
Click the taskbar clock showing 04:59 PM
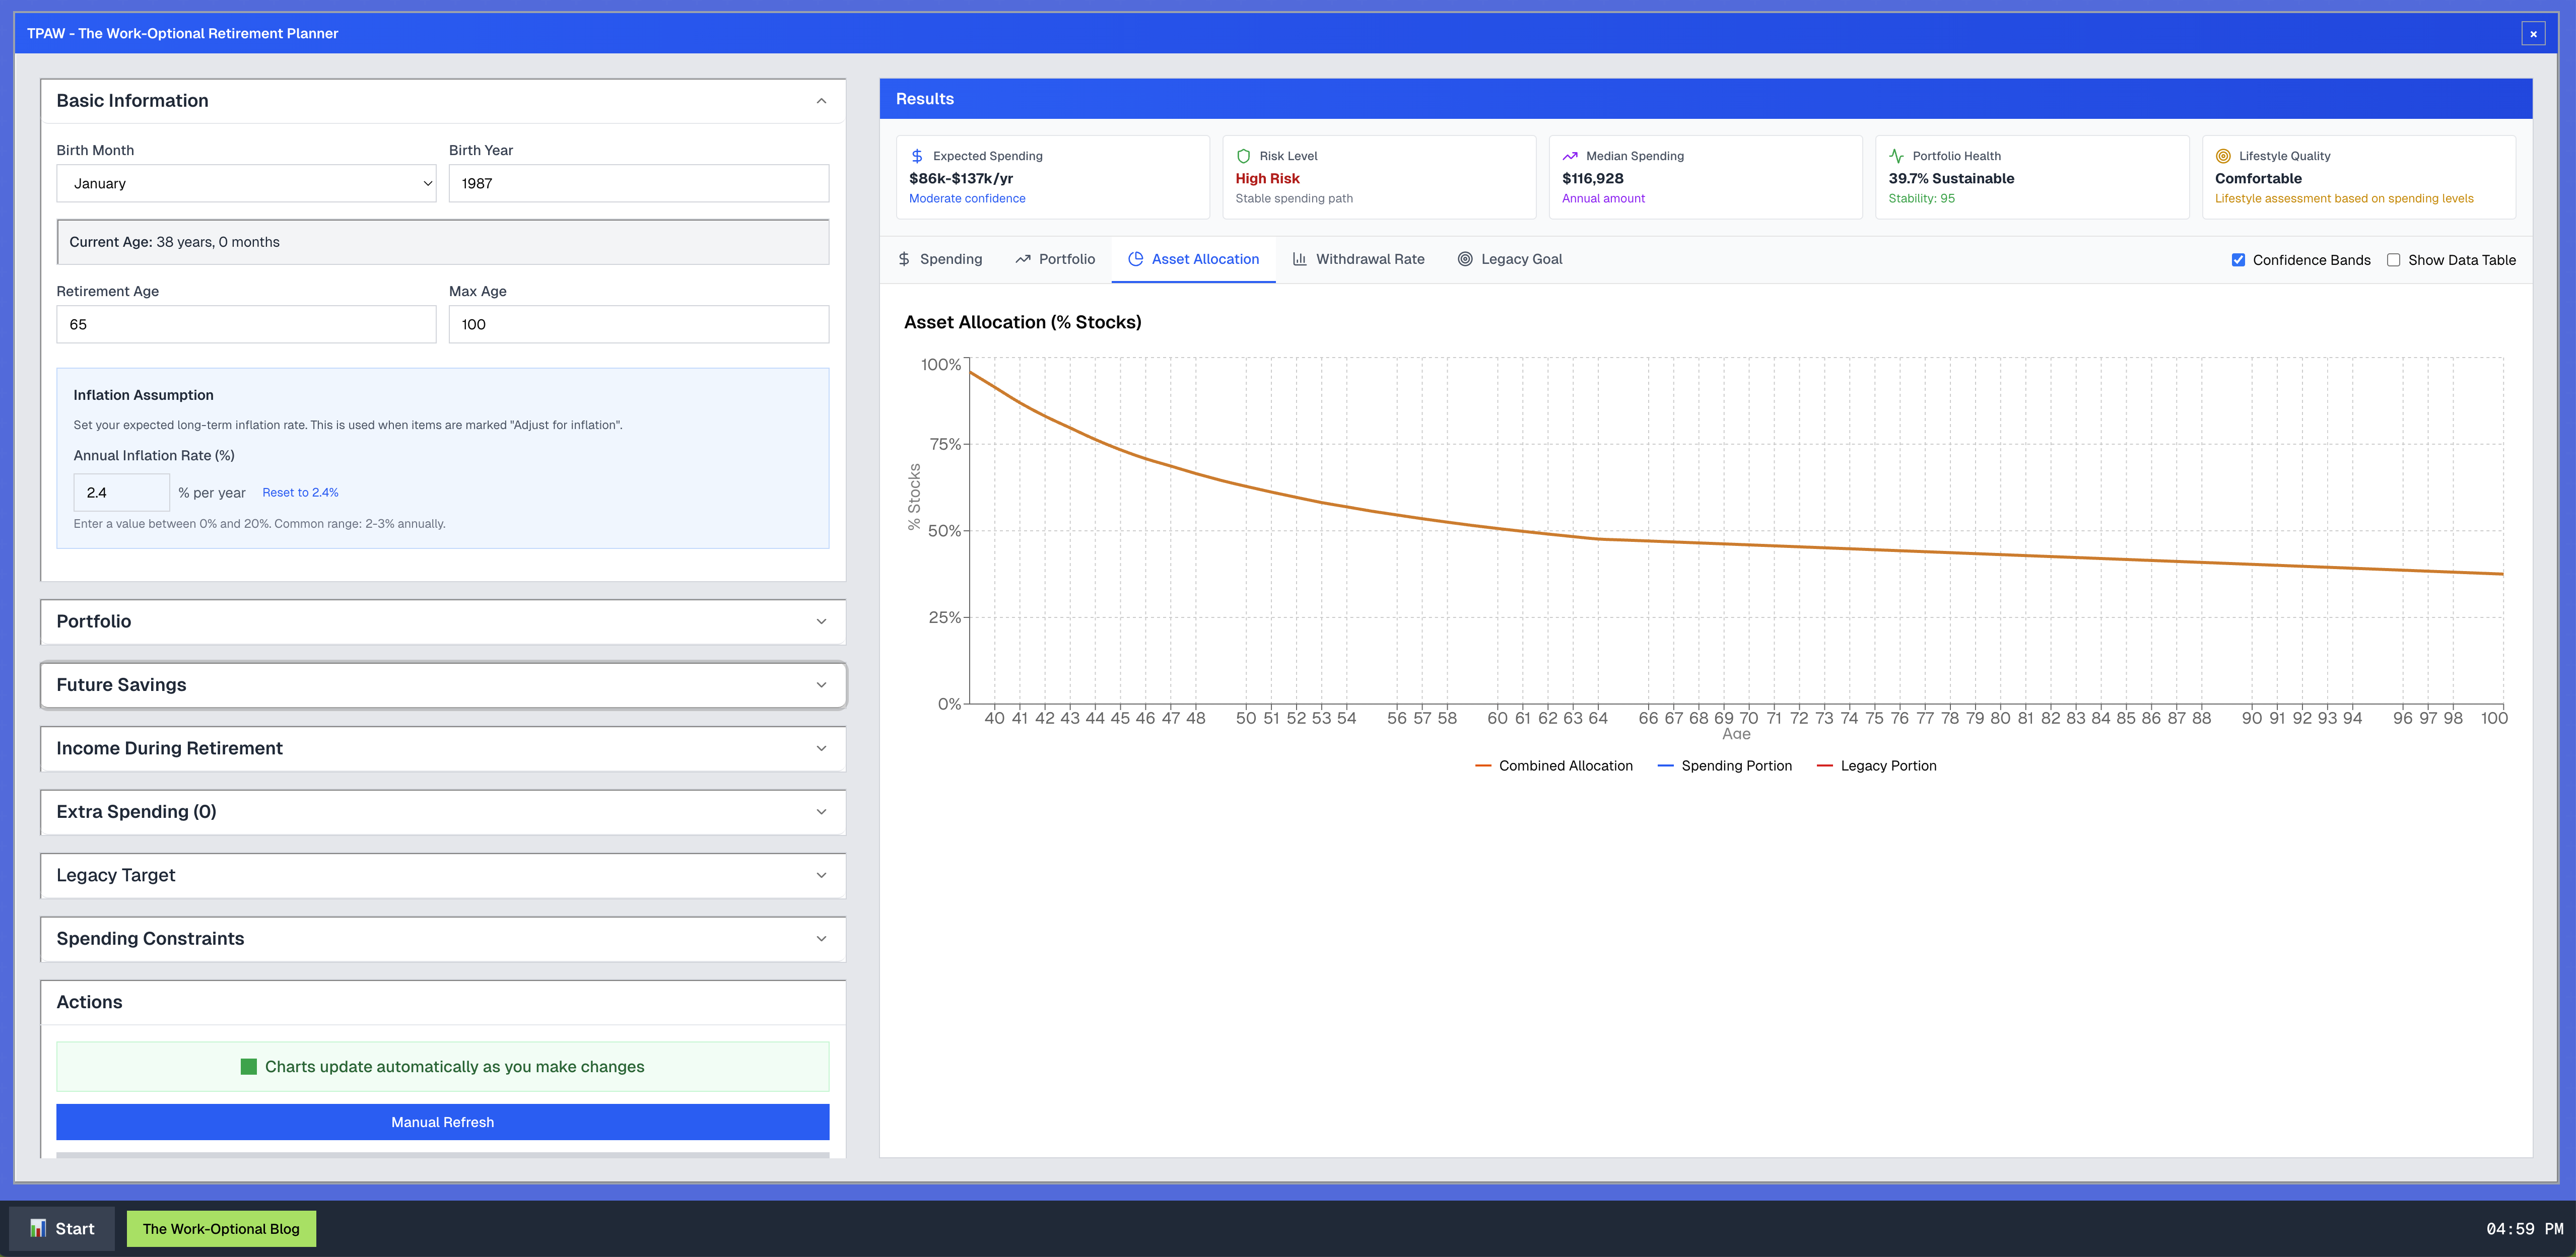coord(2524,1229)
